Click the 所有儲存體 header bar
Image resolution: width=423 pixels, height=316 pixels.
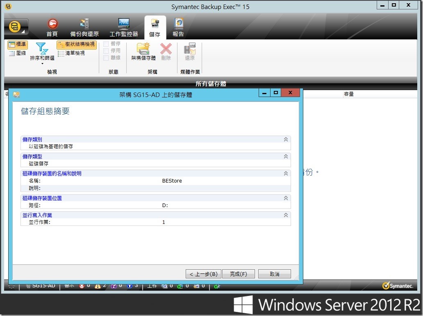[x=211, y=84]
